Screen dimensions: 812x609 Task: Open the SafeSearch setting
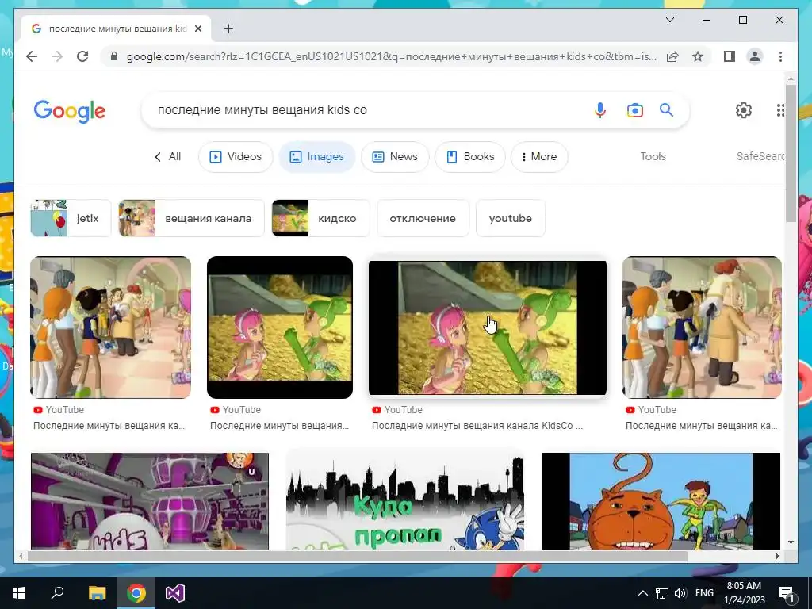pyautogui.click(x=760, y=156)
